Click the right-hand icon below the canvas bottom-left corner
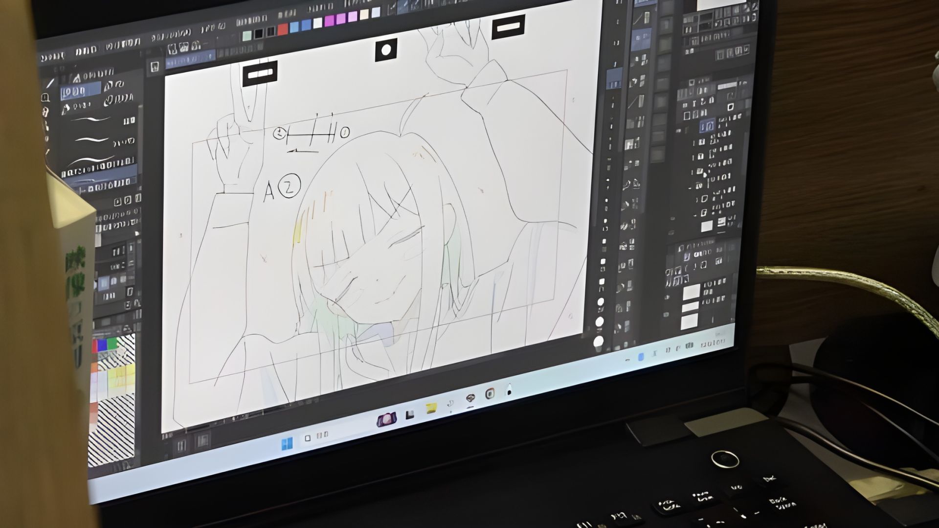This screenshot has width=939, height=528. tap(202, 441)
